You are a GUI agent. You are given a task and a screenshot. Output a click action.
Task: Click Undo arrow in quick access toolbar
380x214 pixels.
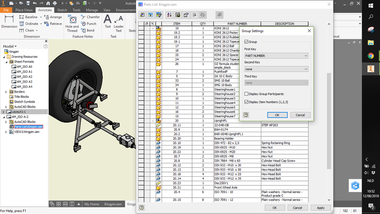coord(35,3)
